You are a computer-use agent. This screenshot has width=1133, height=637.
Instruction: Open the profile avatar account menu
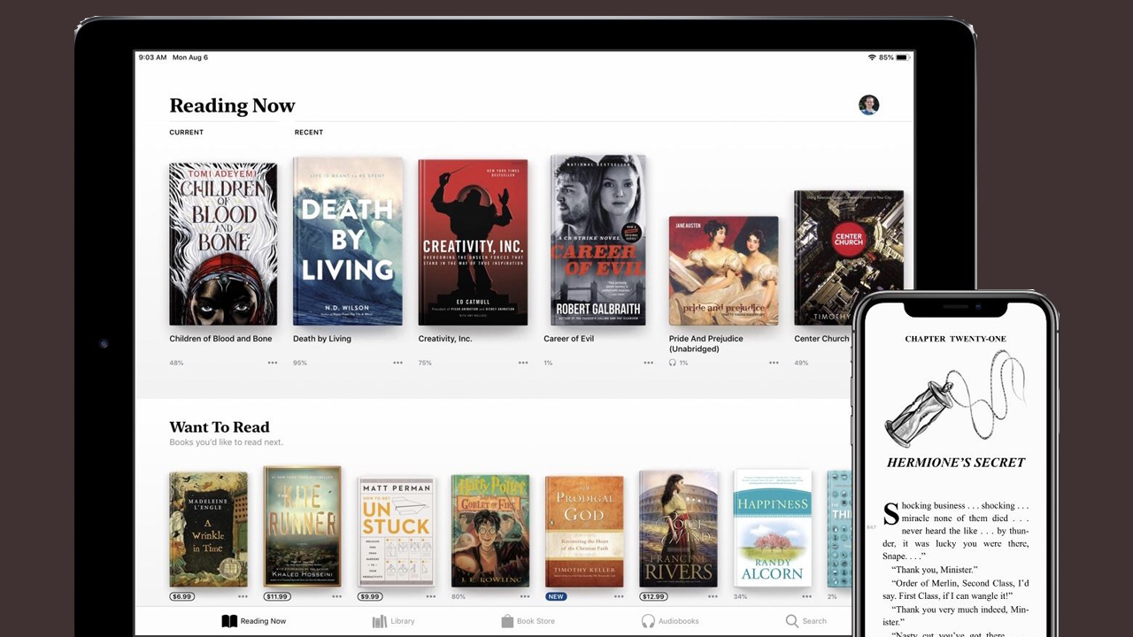pyautogui.click(x=868, y=105)
